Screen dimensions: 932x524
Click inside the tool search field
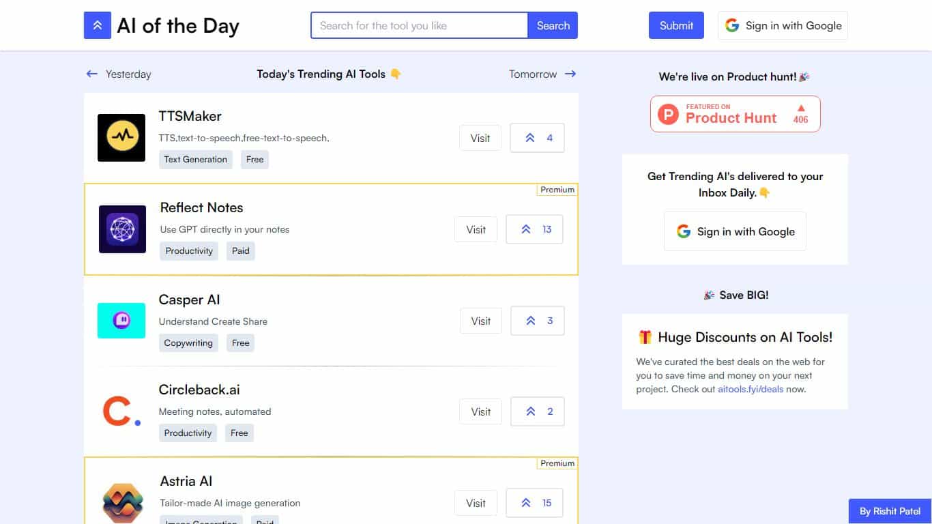click(418, 25)
